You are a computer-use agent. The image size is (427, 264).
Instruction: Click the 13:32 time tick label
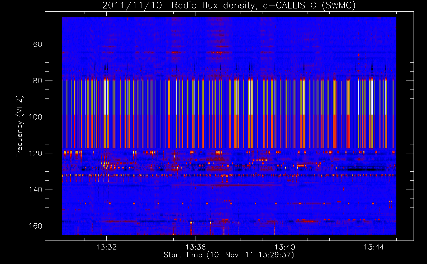[106, 247]
